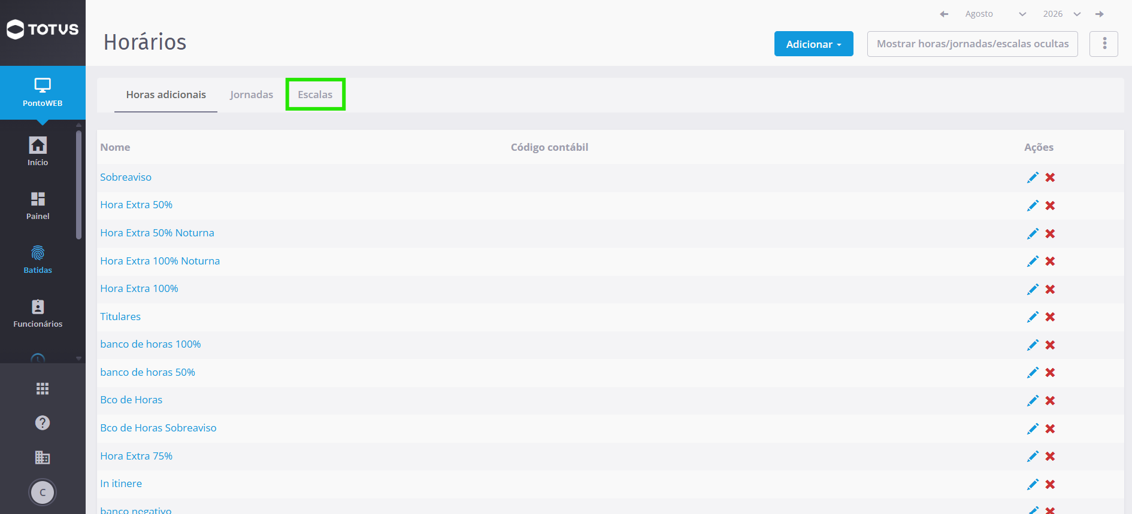The image size is (1132, 514).
Task: Delete the Hora Extra 50% row
Action: point(1050,206)
